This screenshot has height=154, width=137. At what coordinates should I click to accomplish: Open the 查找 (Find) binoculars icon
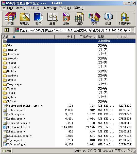coord(80,18)
